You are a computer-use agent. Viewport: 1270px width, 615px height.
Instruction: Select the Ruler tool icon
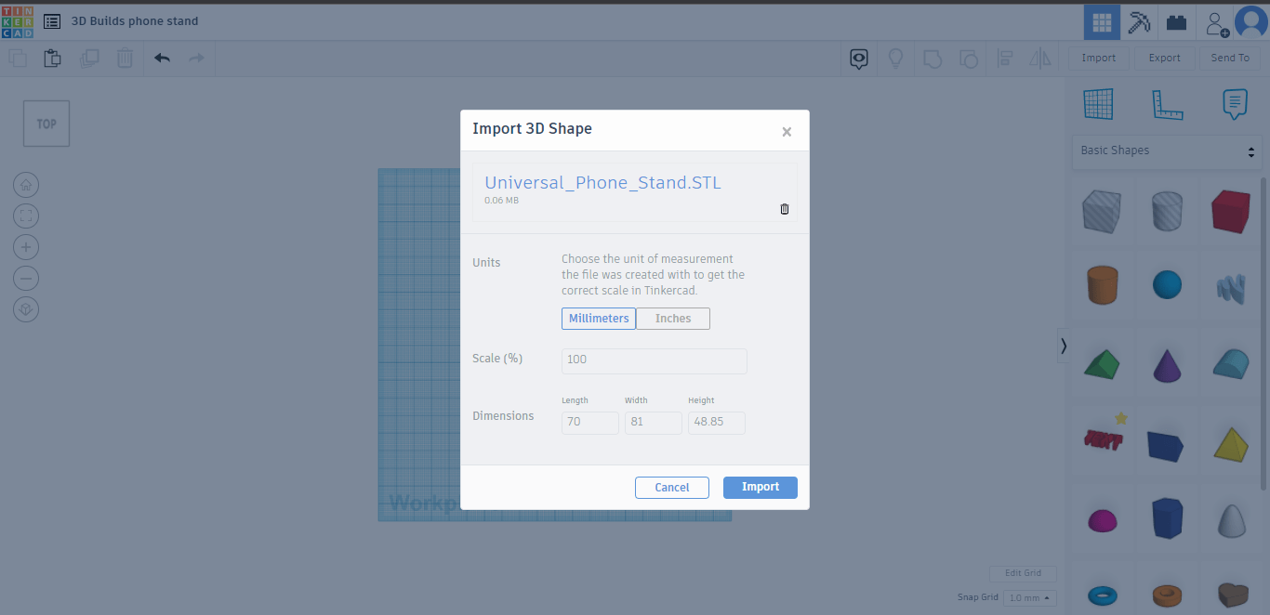(1167, 104)
